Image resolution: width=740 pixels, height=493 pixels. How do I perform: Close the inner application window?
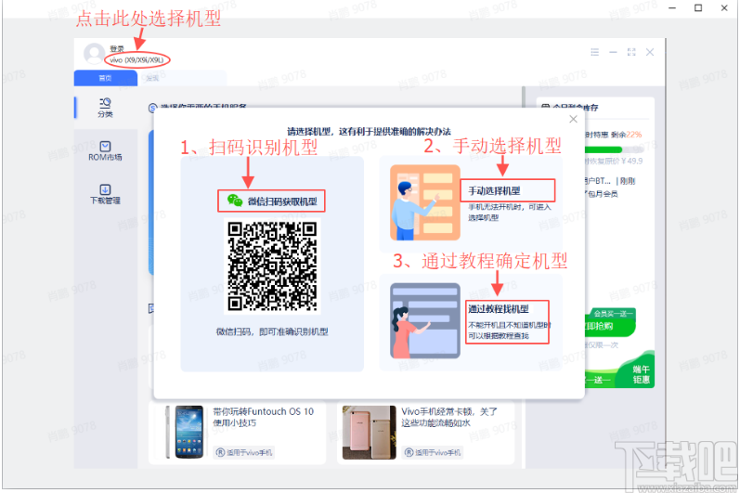(650, 52)
